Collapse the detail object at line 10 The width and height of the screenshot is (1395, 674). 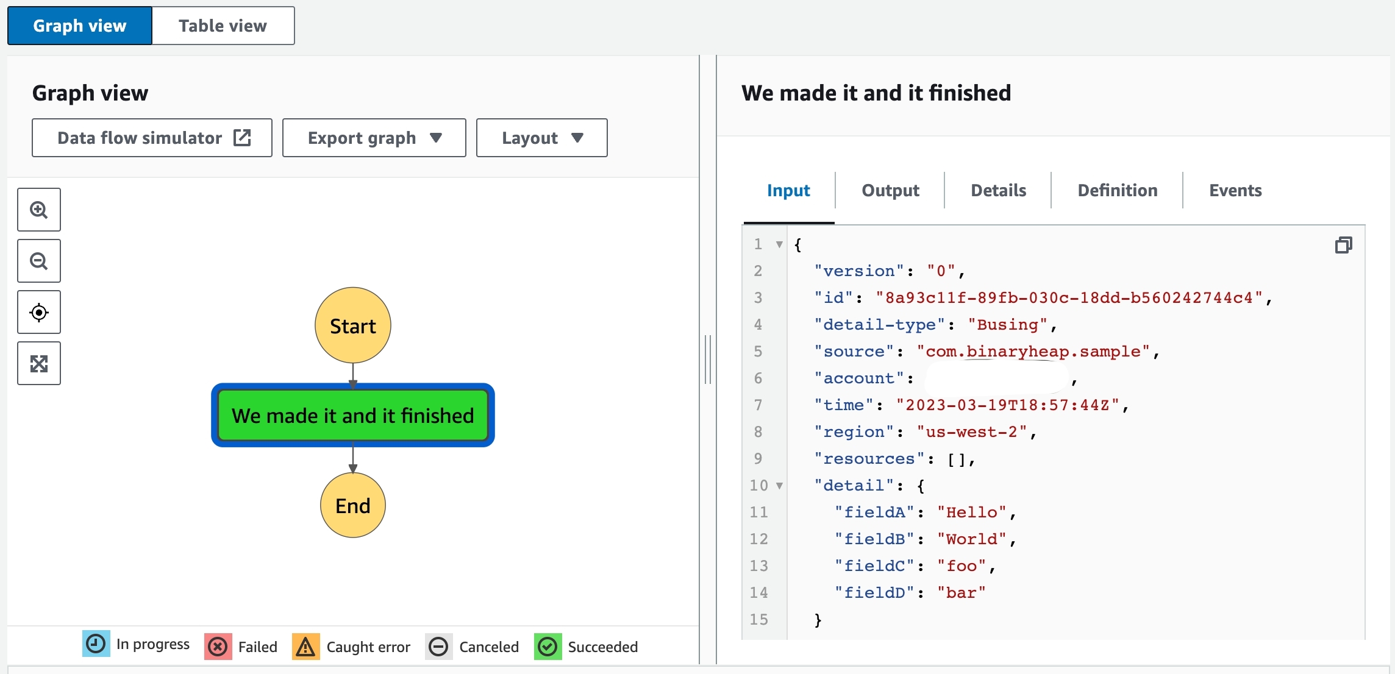tap(779, 486)
